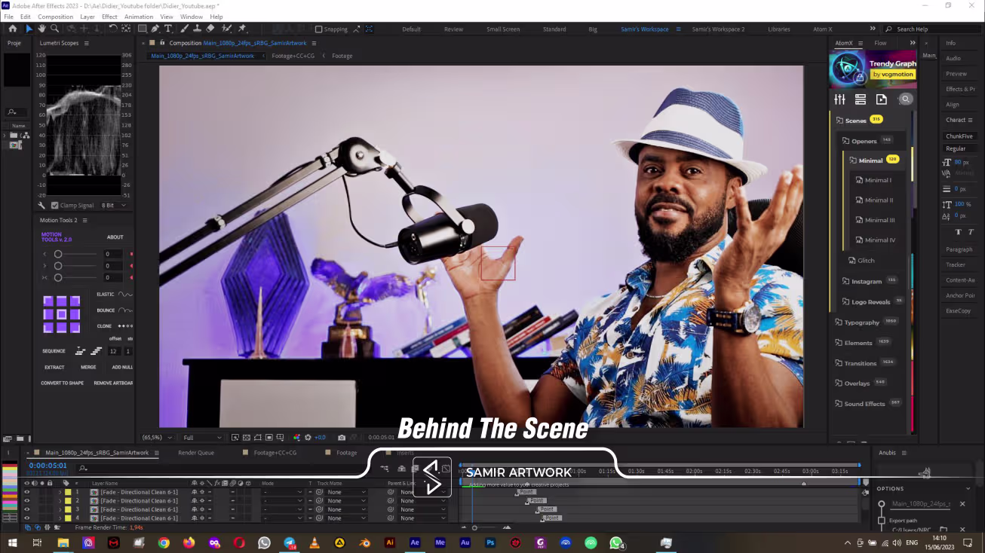Select the Pen tool
985x553 pixels.
tap(155, 29)
